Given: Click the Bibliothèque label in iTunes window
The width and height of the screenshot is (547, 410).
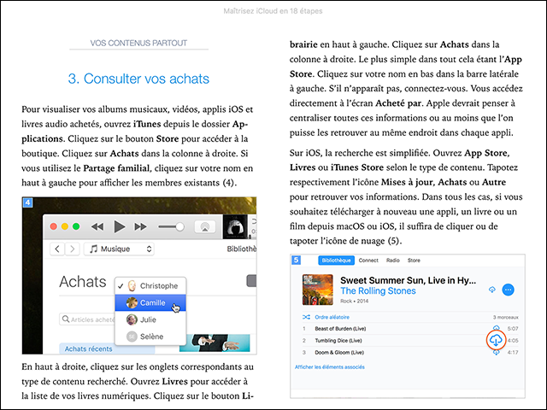Looking at the screenshot, I should tap(241, 249).
